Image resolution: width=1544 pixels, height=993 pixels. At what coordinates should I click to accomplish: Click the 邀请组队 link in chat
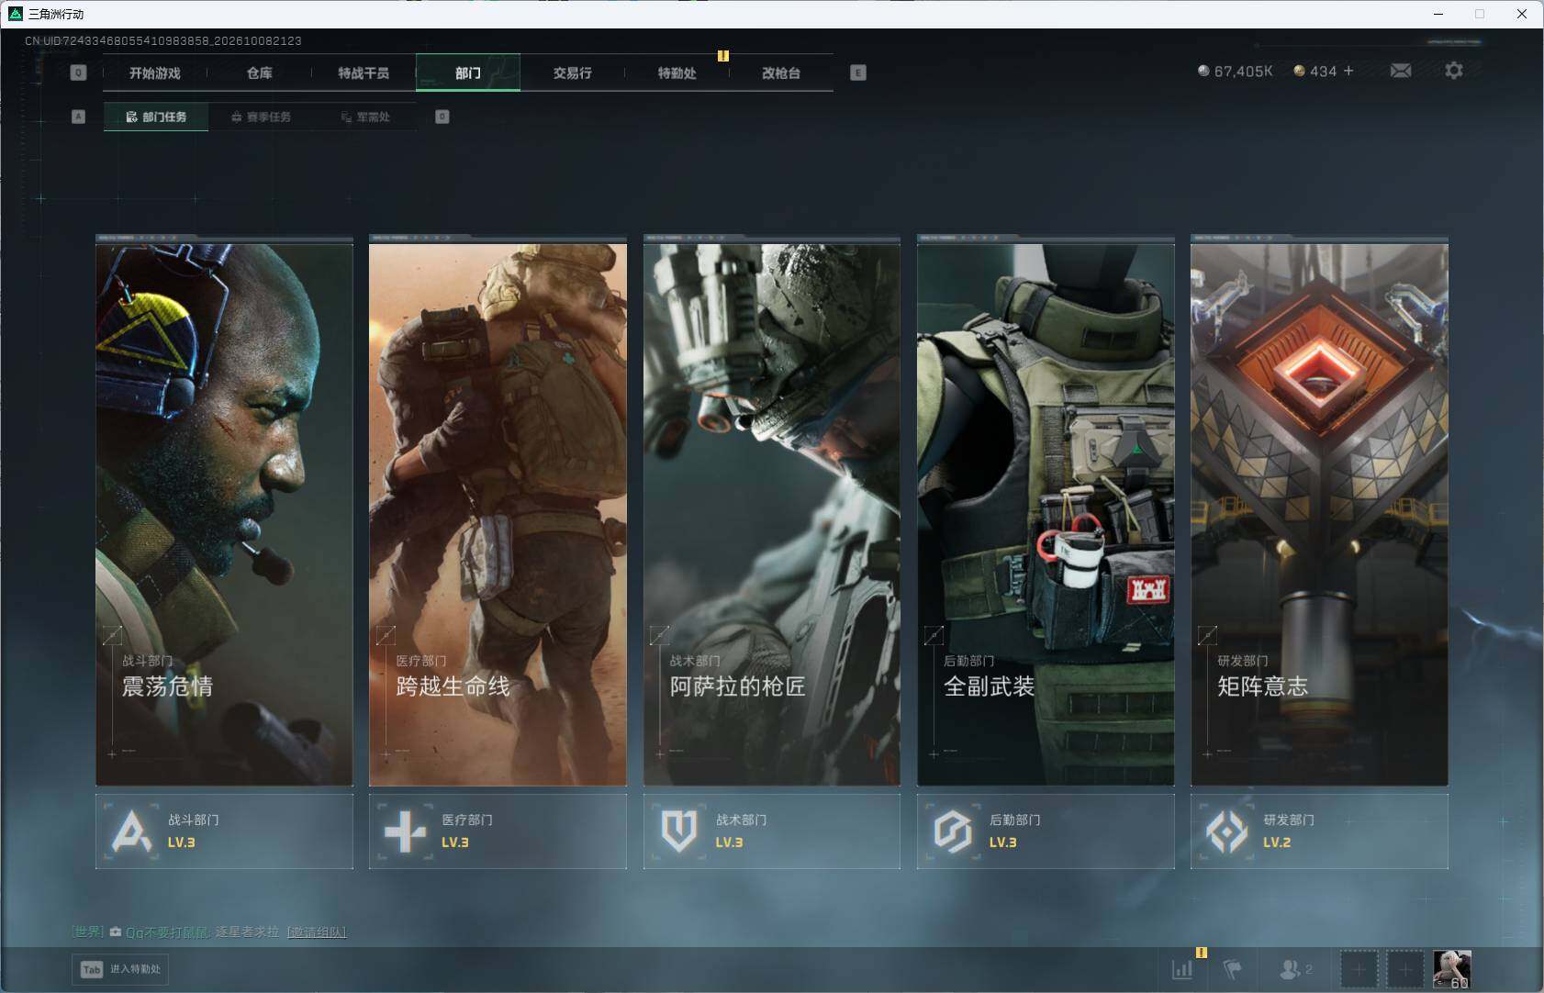pyautogui.click(x=317, y=932)
